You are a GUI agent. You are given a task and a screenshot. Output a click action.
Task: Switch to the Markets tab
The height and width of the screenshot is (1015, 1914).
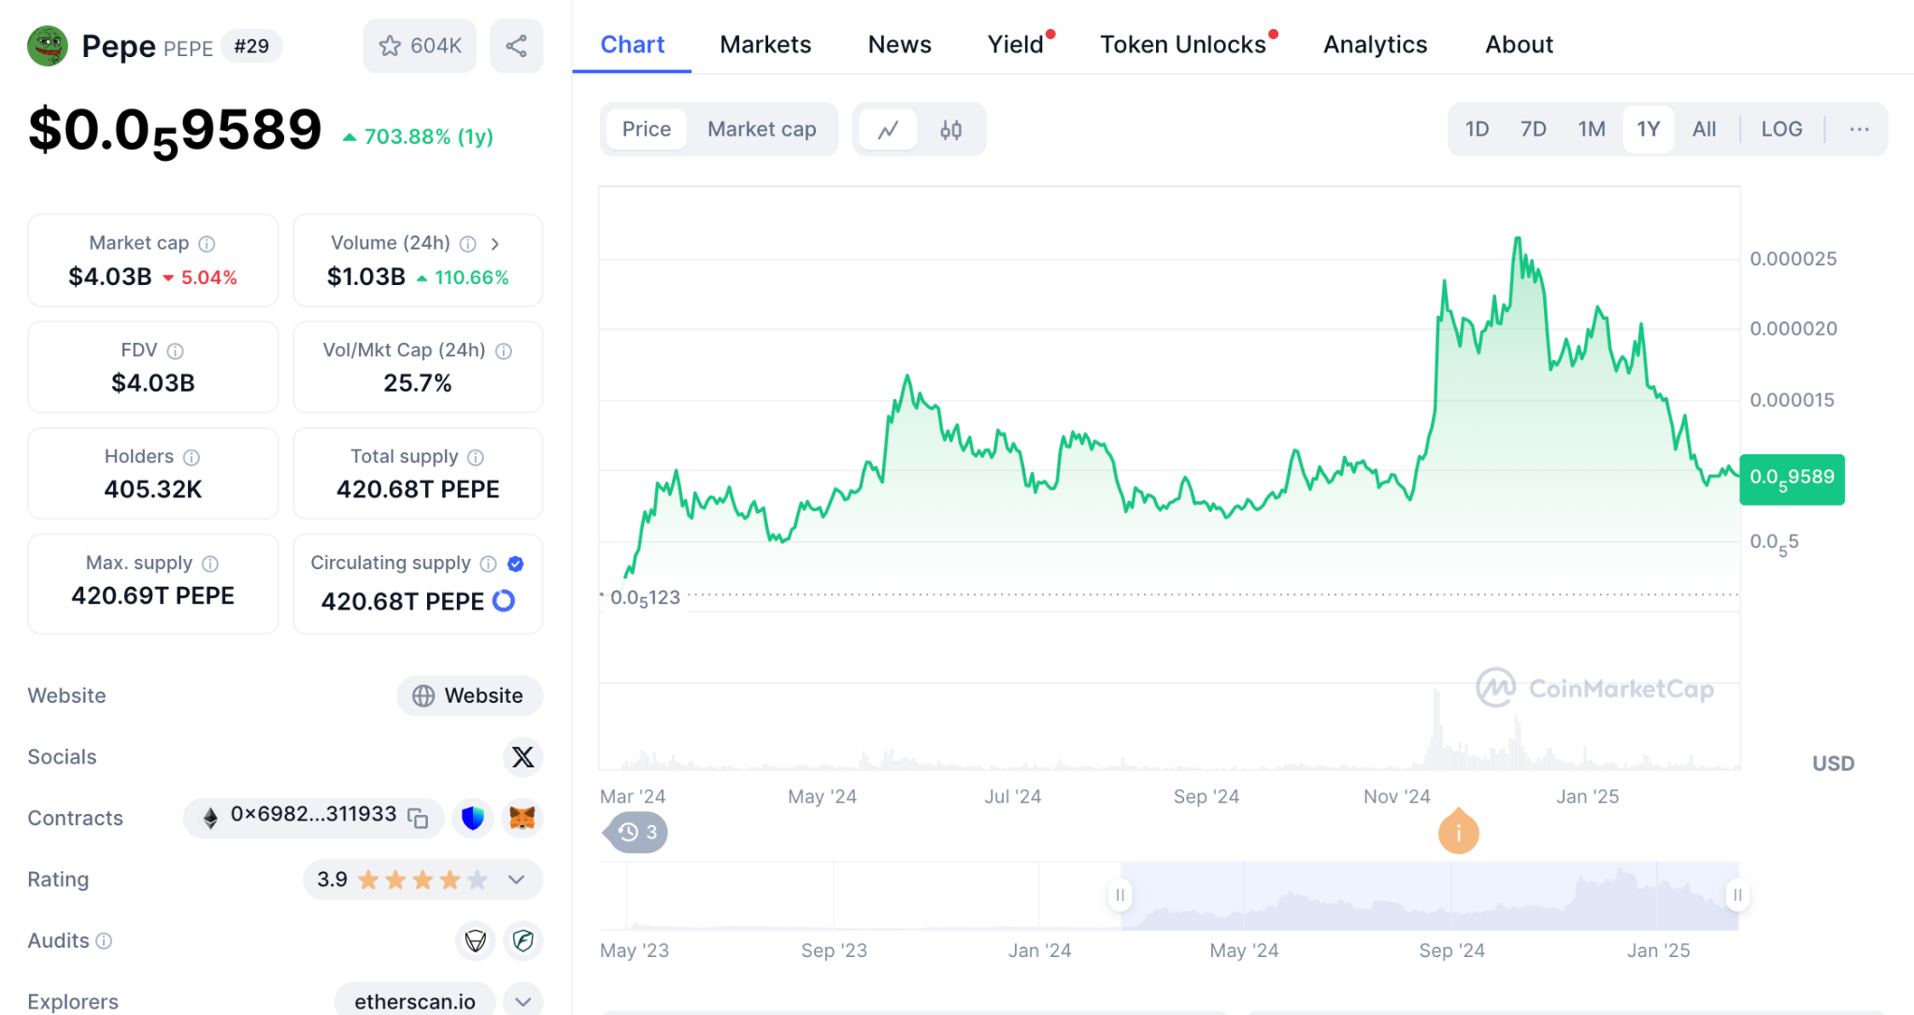click(765, 45)
